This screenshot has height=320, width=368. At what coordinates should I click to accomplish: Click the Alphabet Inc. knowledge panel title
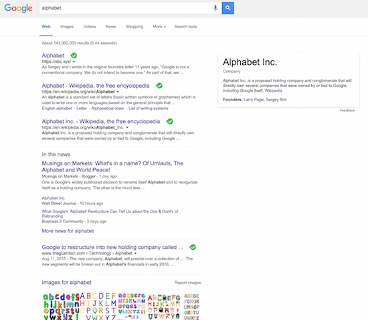pos(250,62)
